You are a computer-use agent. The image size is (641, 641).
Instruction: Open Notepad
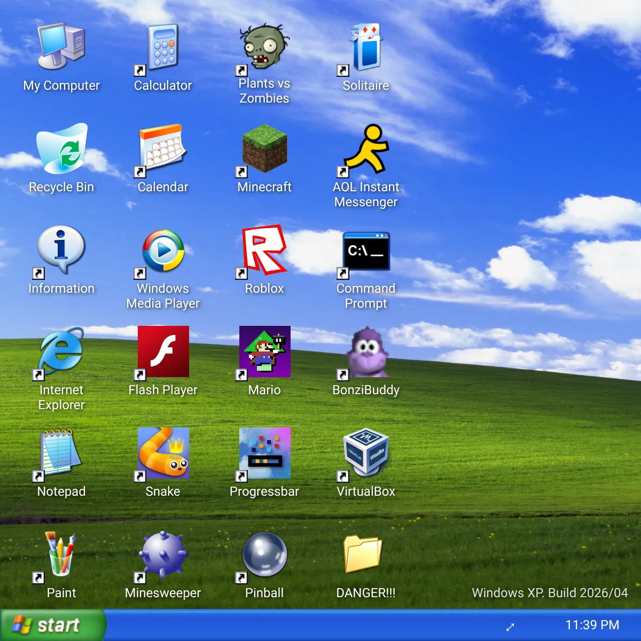[60, 453]
